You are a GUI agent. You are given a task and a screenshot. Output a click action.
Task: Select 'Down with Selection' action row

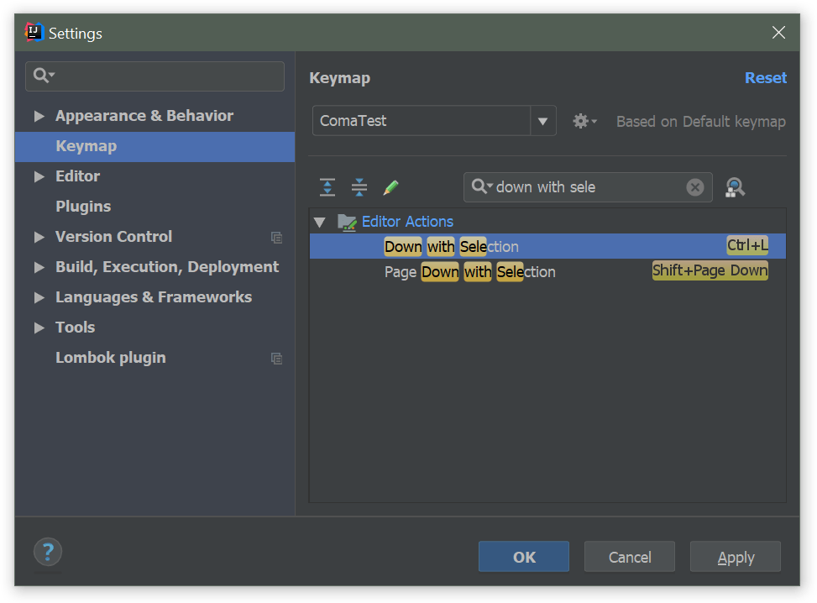pos(547,246)
